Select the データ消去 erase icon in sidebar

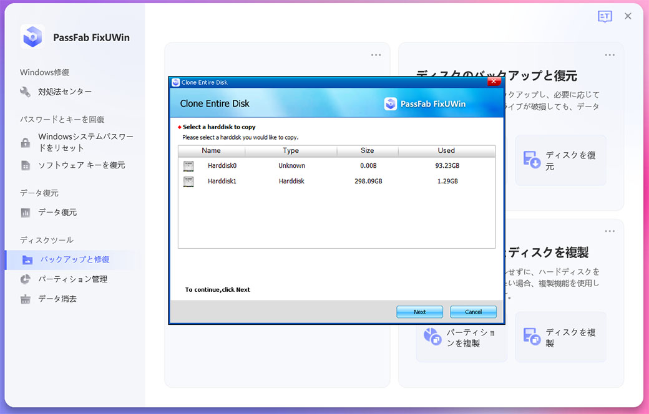pos(25,299)
